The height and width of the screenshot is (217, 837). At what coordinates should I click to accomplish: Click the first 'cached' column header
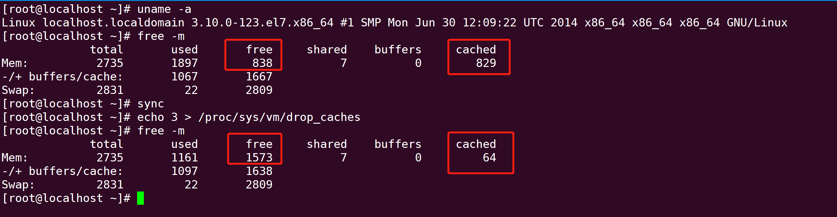476,49
